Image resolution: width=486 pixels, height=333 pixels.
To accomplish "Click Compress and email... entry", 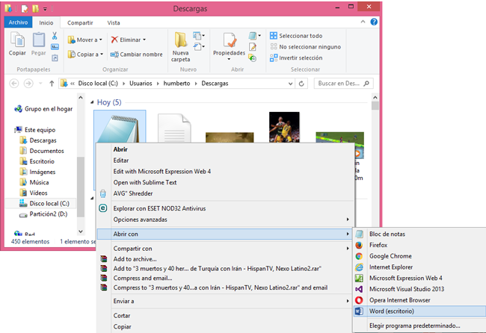I will click(x=225, y=278).
